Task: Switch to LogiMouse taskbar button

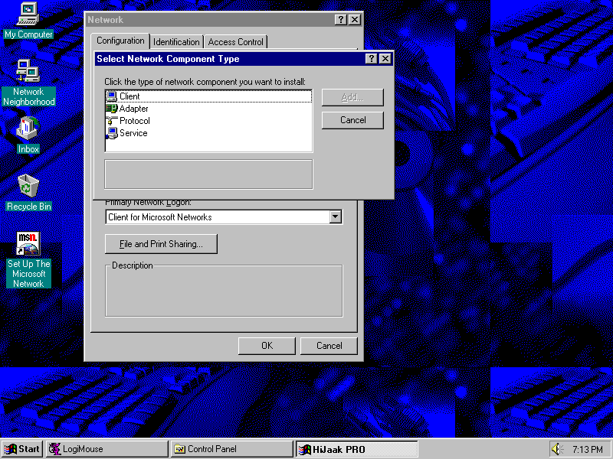Action: pyautogui.click(x=107, y=449)
